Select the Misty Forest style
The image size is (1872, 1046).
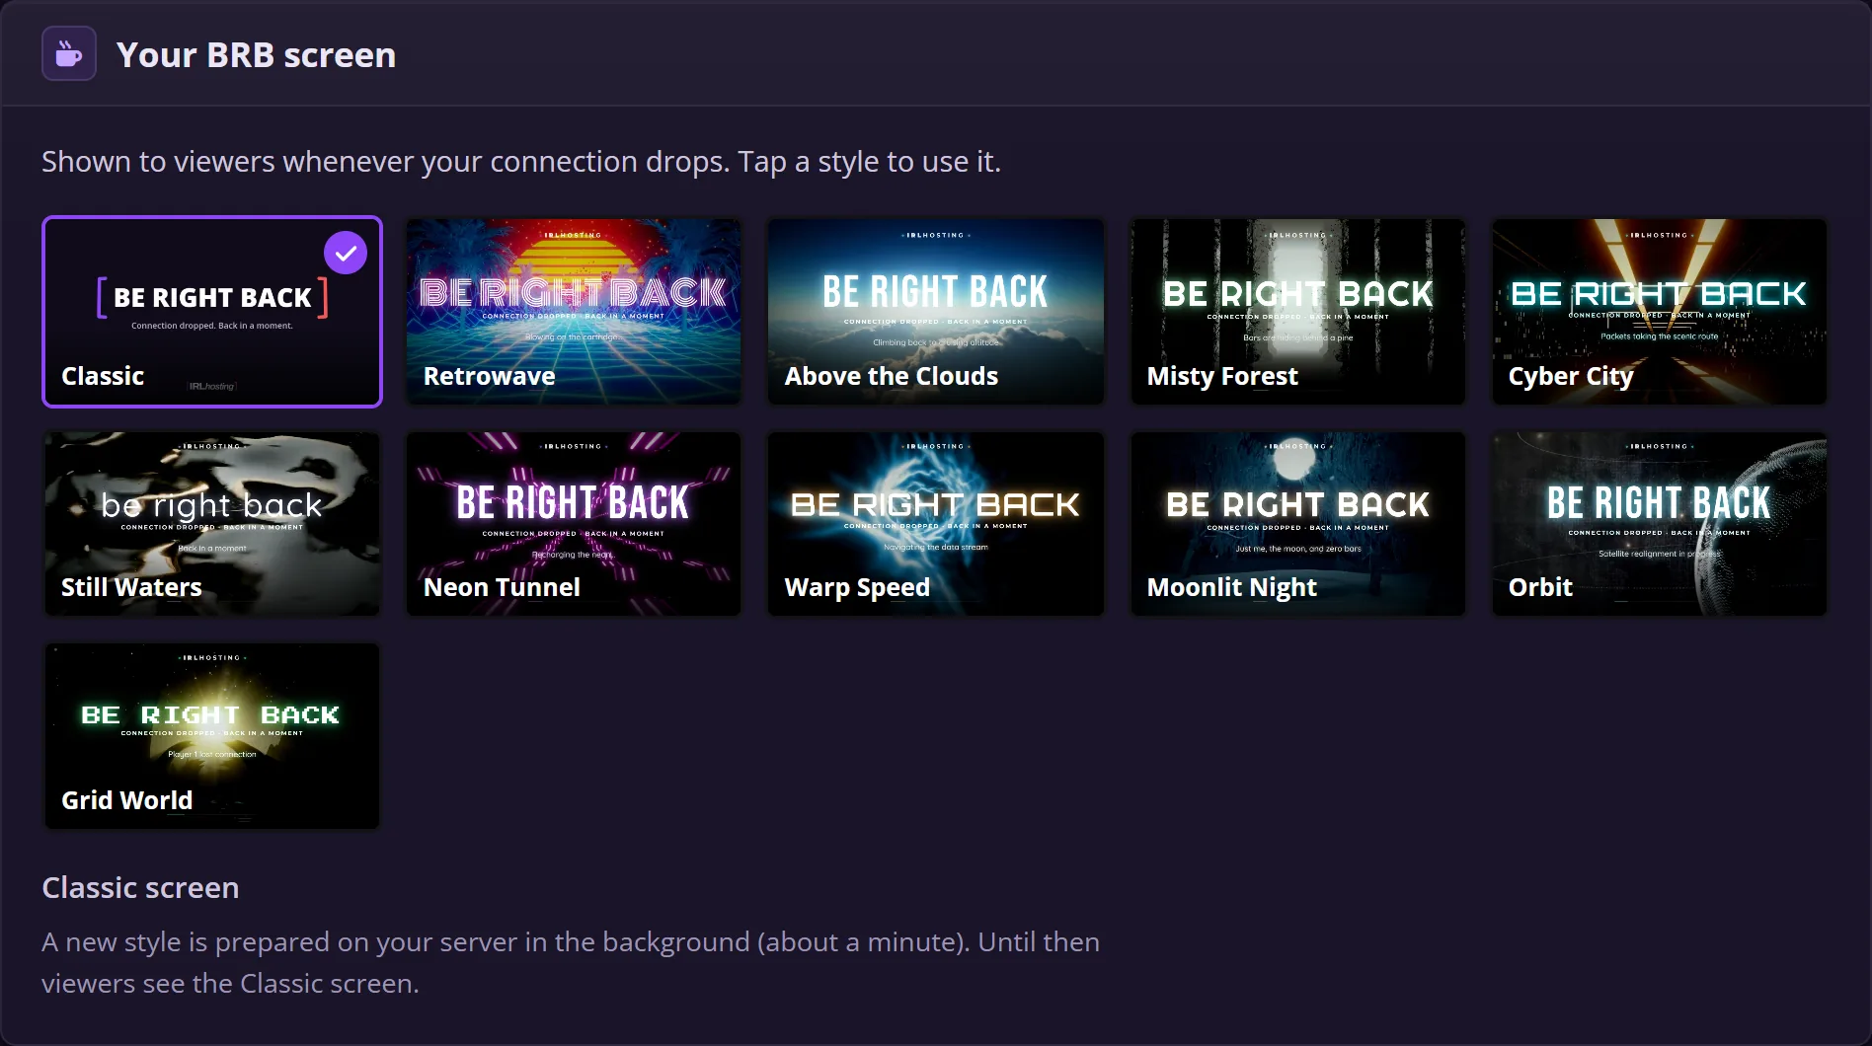pos(1298,312)
